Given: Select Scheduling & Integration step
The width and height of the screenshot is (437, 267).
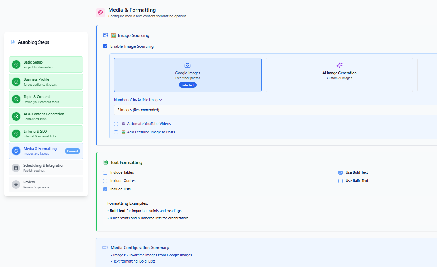Looking at the screenshot, I should [x=46, y=168].
